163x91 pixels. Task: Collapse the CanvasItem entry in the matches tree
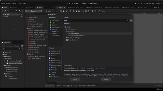click(65, 29)
